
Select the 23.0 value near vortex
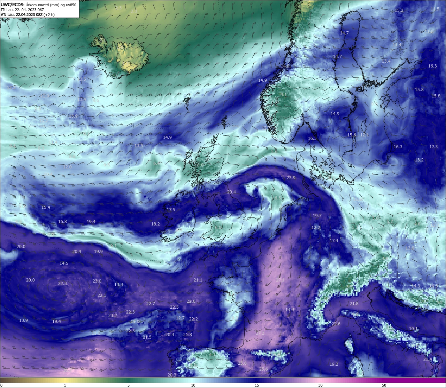pyautogui.click(x=97, y=281)
